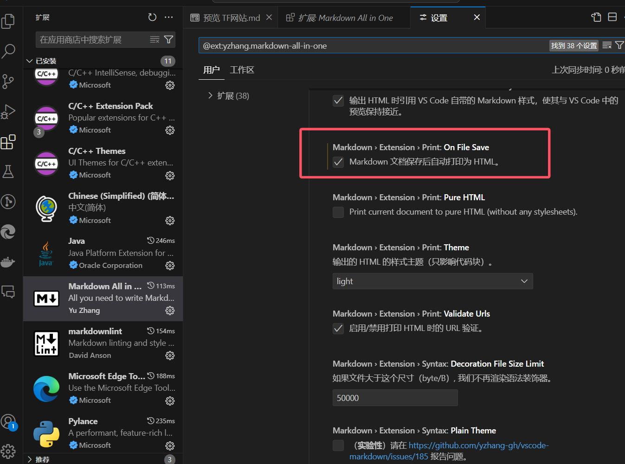Close the 设置 tab
Screen dimensions: 625x464
477,17
